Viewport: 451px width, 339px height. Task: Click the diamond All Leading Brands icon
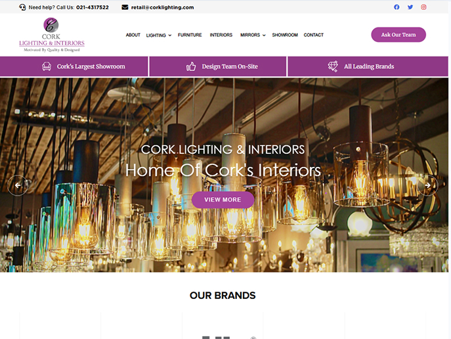pyautogui.click(x=333, y=66)
